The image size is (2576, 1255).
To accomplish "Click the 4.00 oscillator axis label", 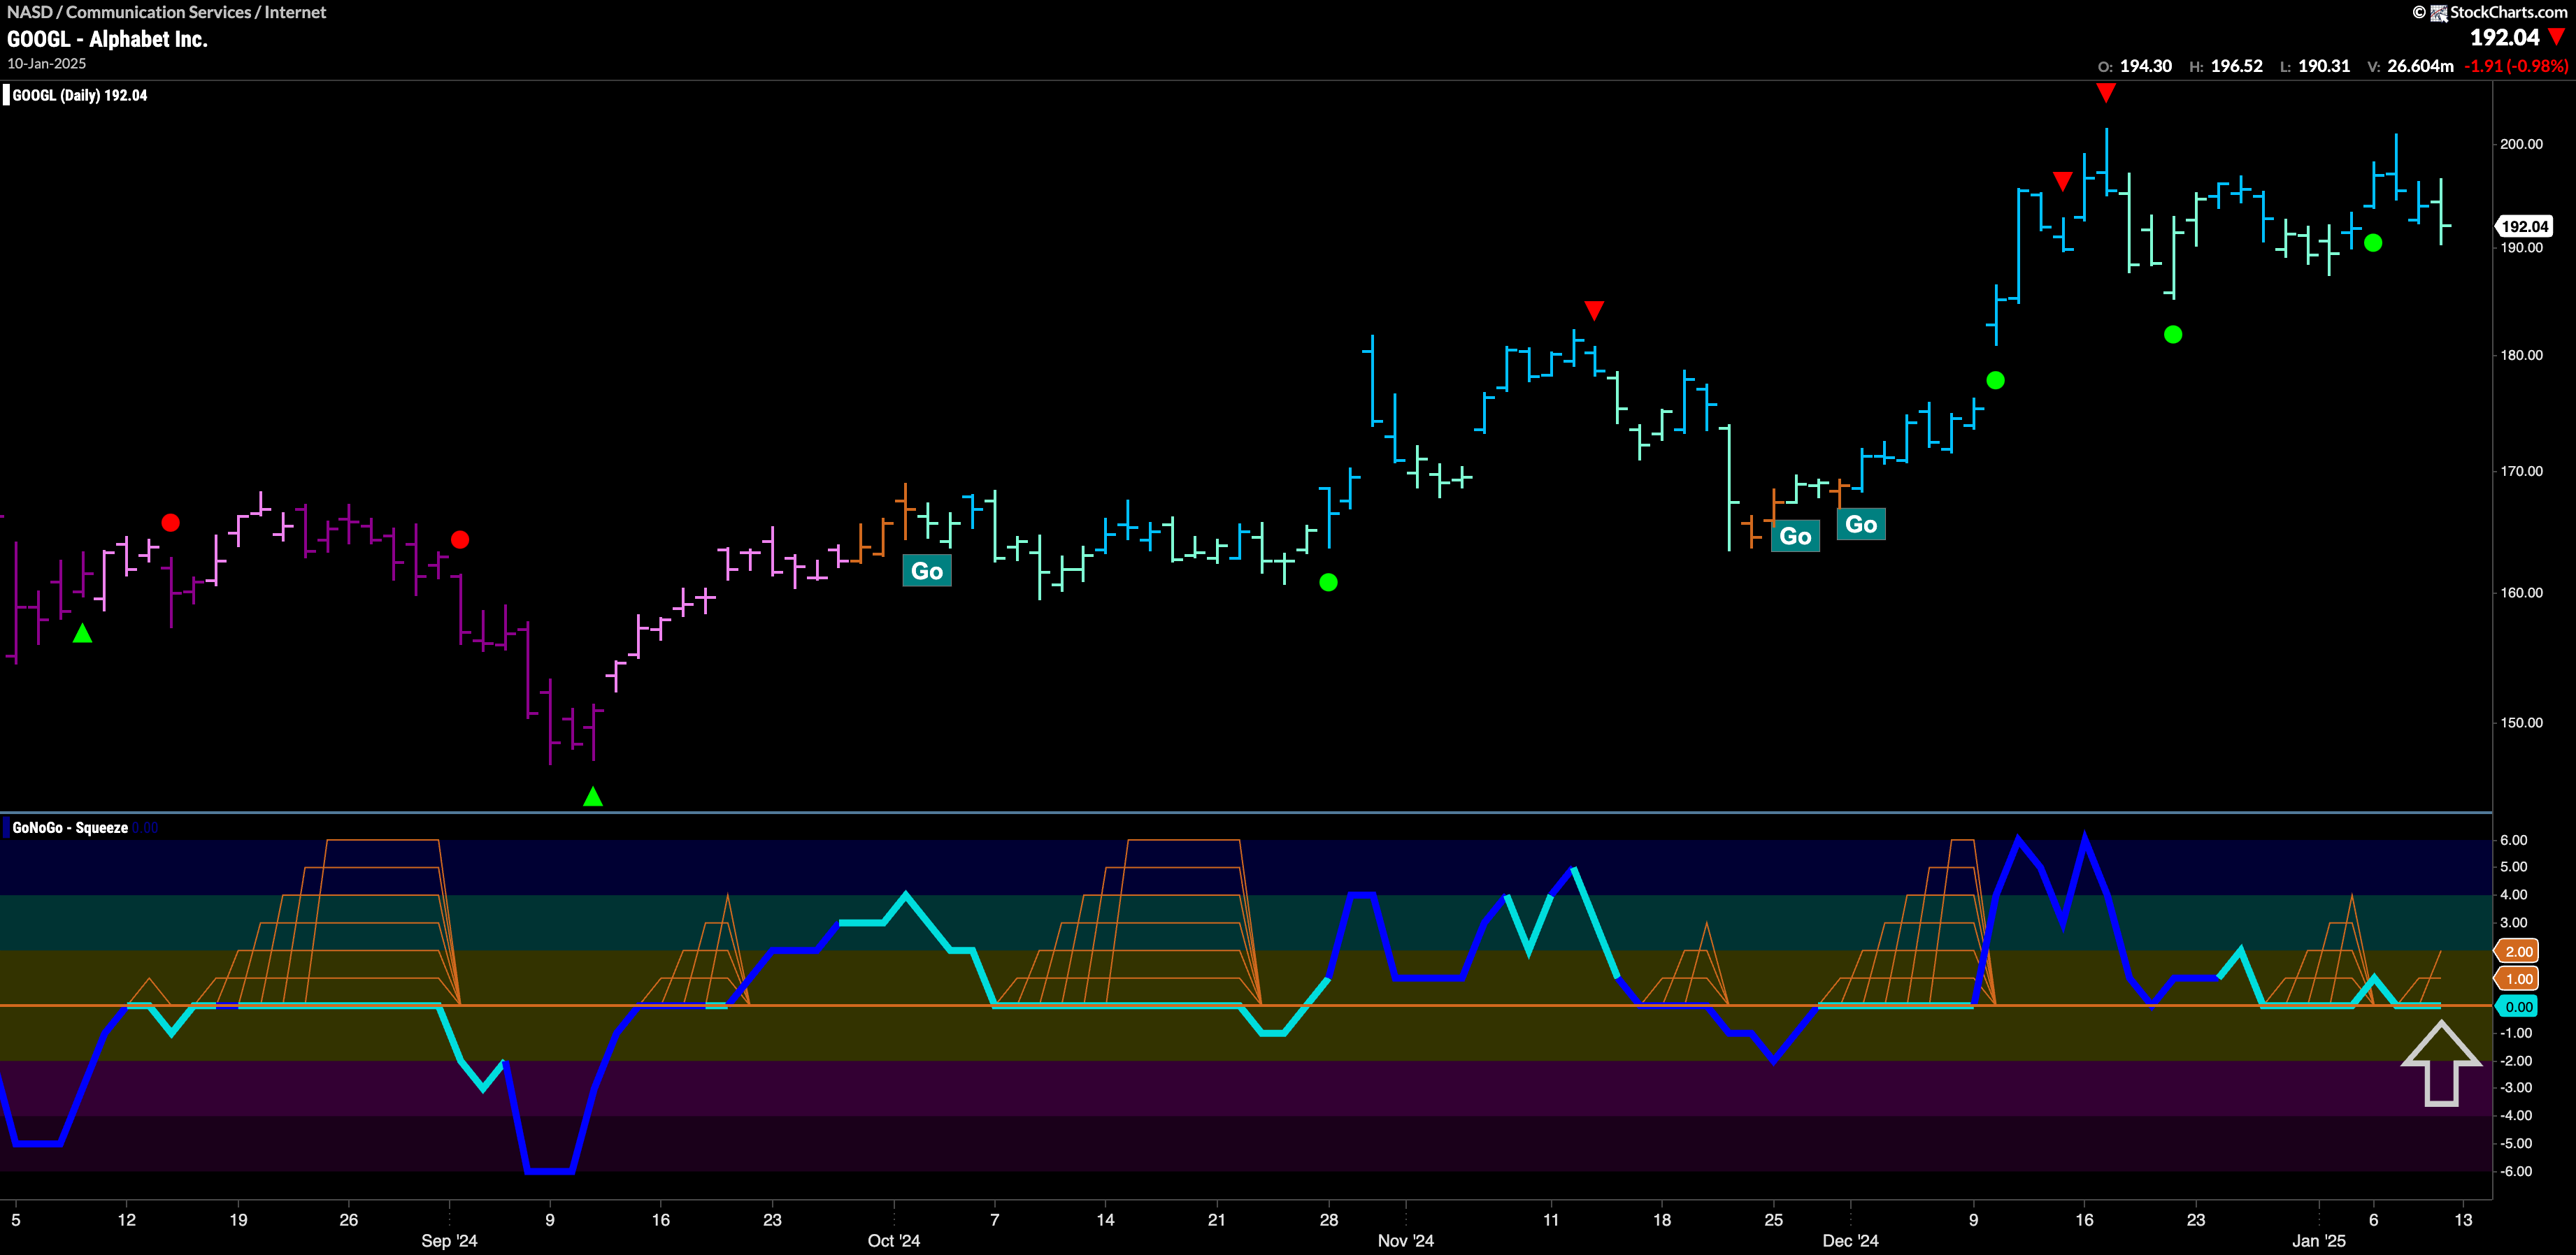I will point(2514,894).
